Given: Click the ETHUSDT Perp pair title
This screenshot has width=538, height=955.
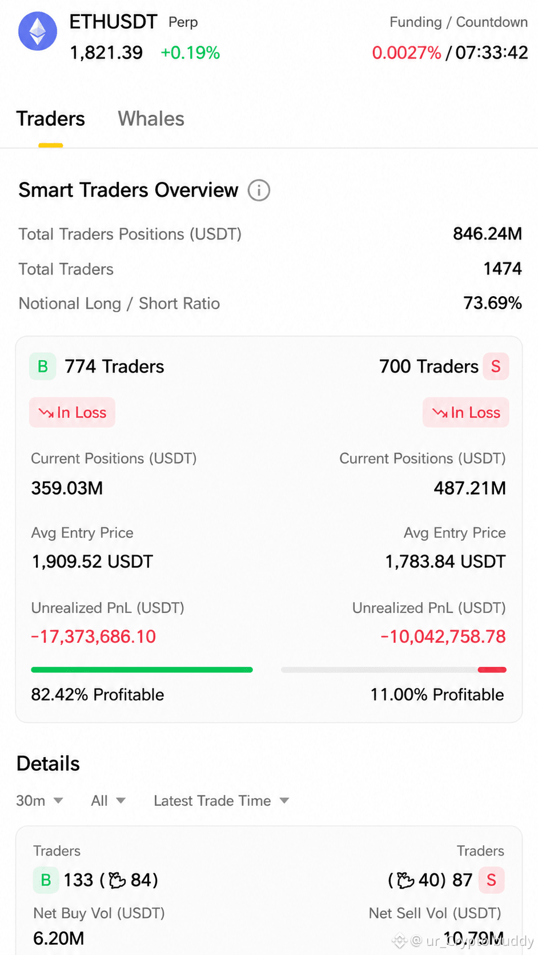Looking at the screenshot, I should (x=134, y=22).
